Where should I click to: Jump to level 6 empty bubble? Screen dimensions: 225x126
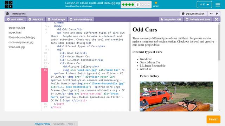pos(143,5)
